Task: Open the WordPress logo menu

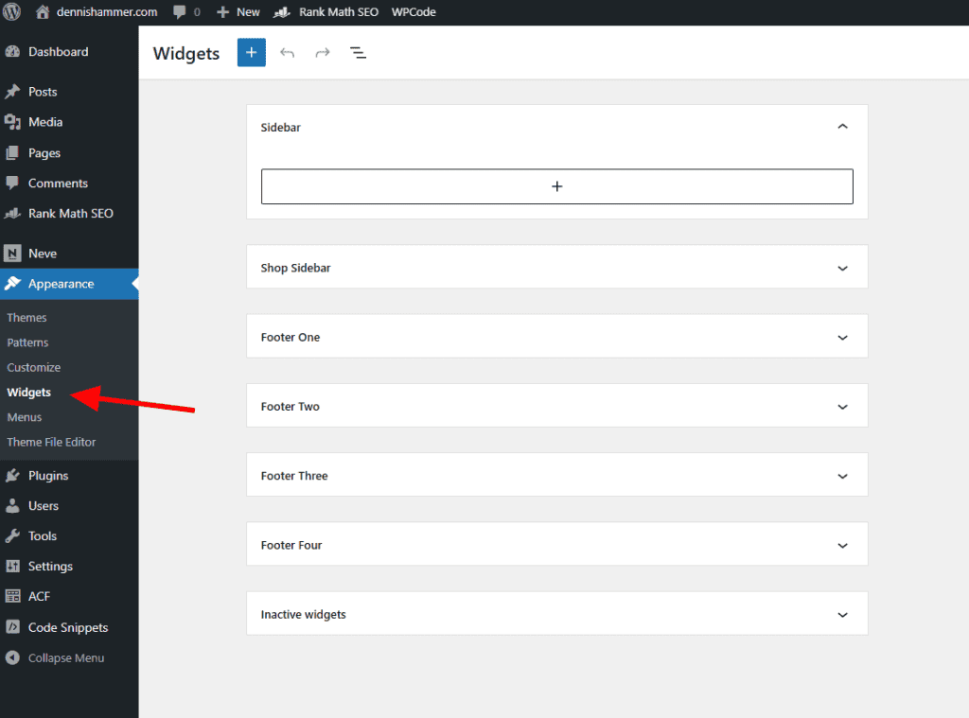Action: pos(13,12)
